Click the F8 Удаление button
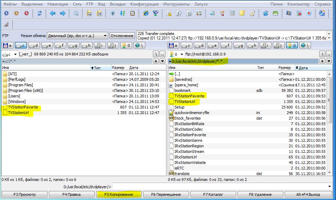The image size is (336, 200). point(260,194)
